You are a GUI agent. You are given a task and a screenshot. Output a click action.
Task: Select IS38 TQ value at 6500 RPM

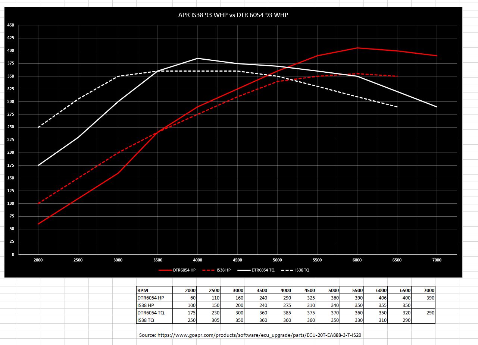[x=400, y=320]
